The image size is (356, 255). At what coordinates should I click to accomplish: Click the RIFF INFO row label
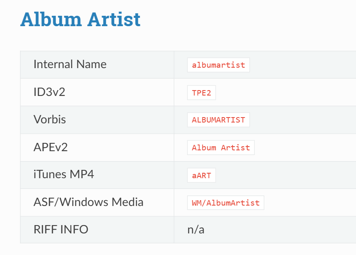[61, 229]
